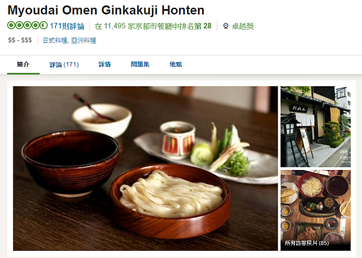
Task: Open the 171則評論 reviews link
Action: click(x=67, y=26)
